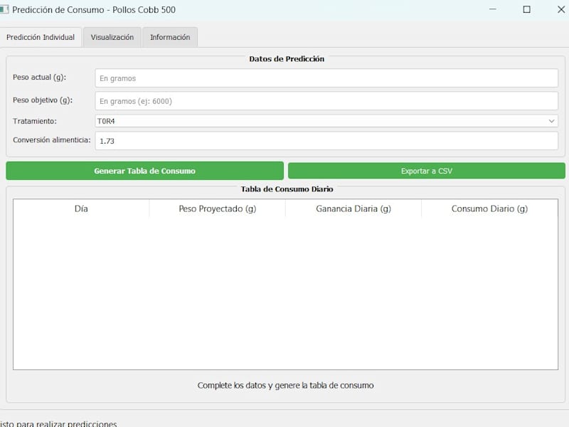The height and width of the screenshot is (427, 569).
Task: Click the Peso objetivo (g) label
Action: pyautogui.click(x=43, y=100)
